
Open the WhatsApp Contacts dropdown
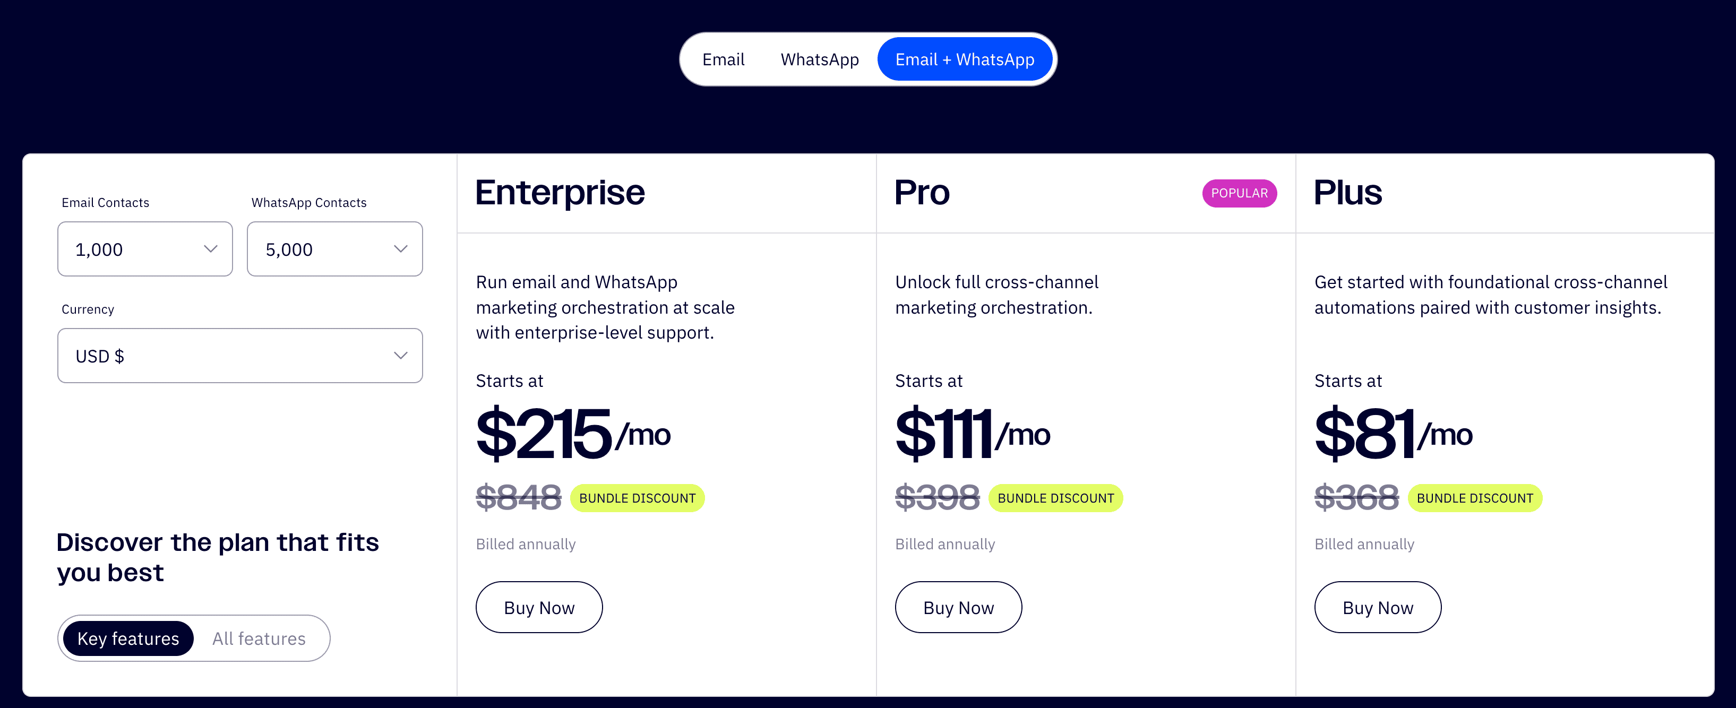pyautogui.click(x=334, y=249)
